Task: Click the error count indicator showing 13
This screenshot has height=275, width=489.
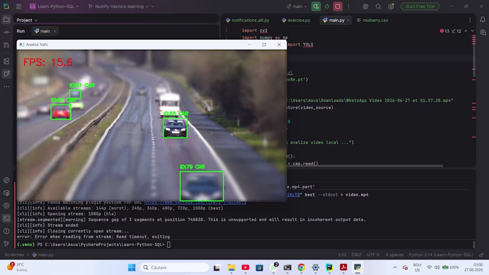Action: (445, 31)
